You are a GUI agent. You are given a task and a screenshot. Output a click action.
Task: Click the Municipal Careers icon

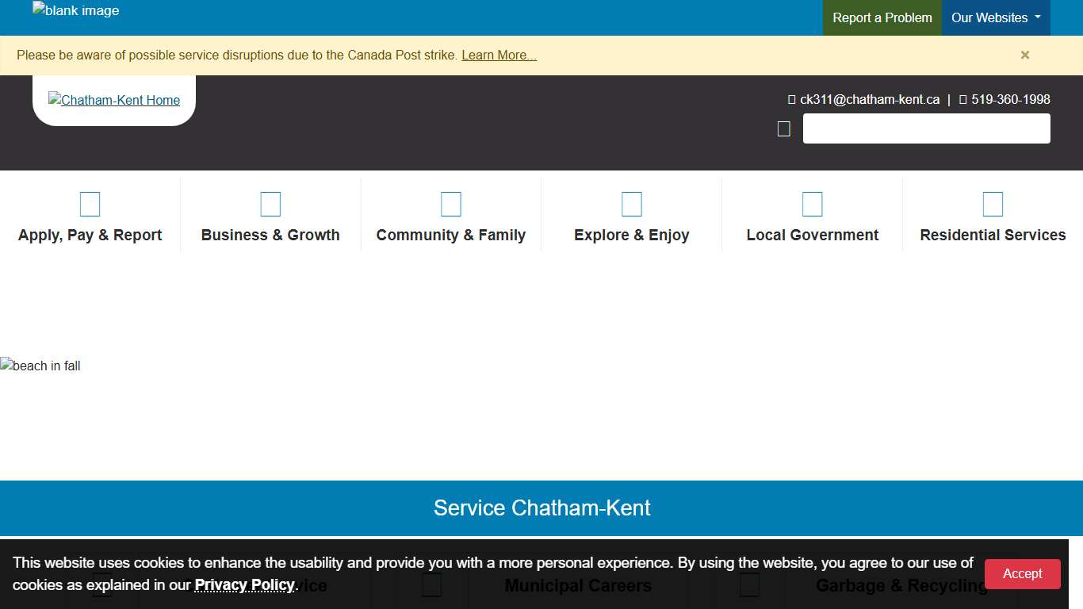click(431, 584)
